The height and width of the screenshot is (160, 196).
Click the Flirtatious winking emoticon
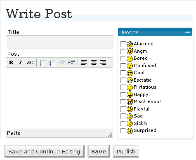point(130,87)
